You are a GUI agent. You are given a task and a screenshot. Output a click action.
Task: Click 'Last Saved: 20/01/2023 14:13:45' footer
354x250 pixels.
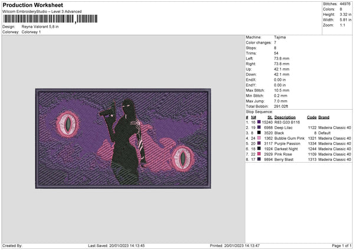[x=116, y=245]
